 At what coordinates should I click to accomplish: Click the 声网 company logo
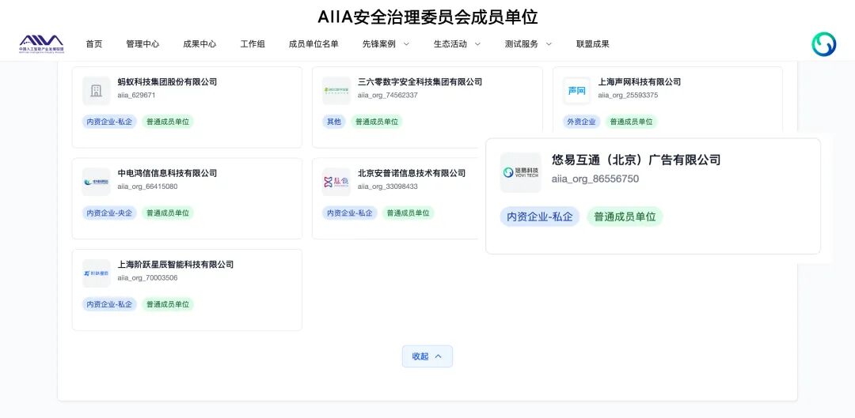coord(577,91)
